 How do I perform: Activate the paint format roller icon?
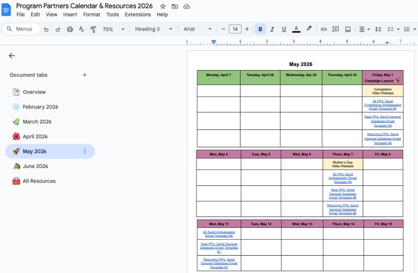point(93,29)
